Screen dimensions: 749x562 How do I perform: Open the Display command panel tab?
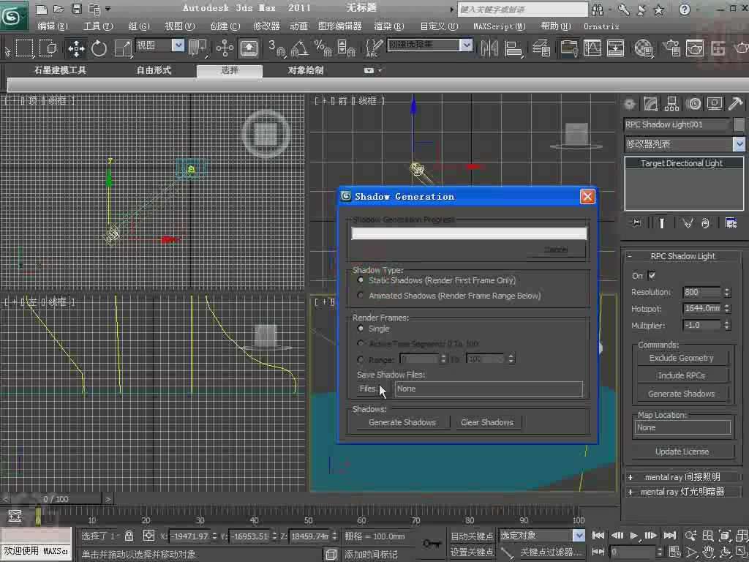pos(715,104)
